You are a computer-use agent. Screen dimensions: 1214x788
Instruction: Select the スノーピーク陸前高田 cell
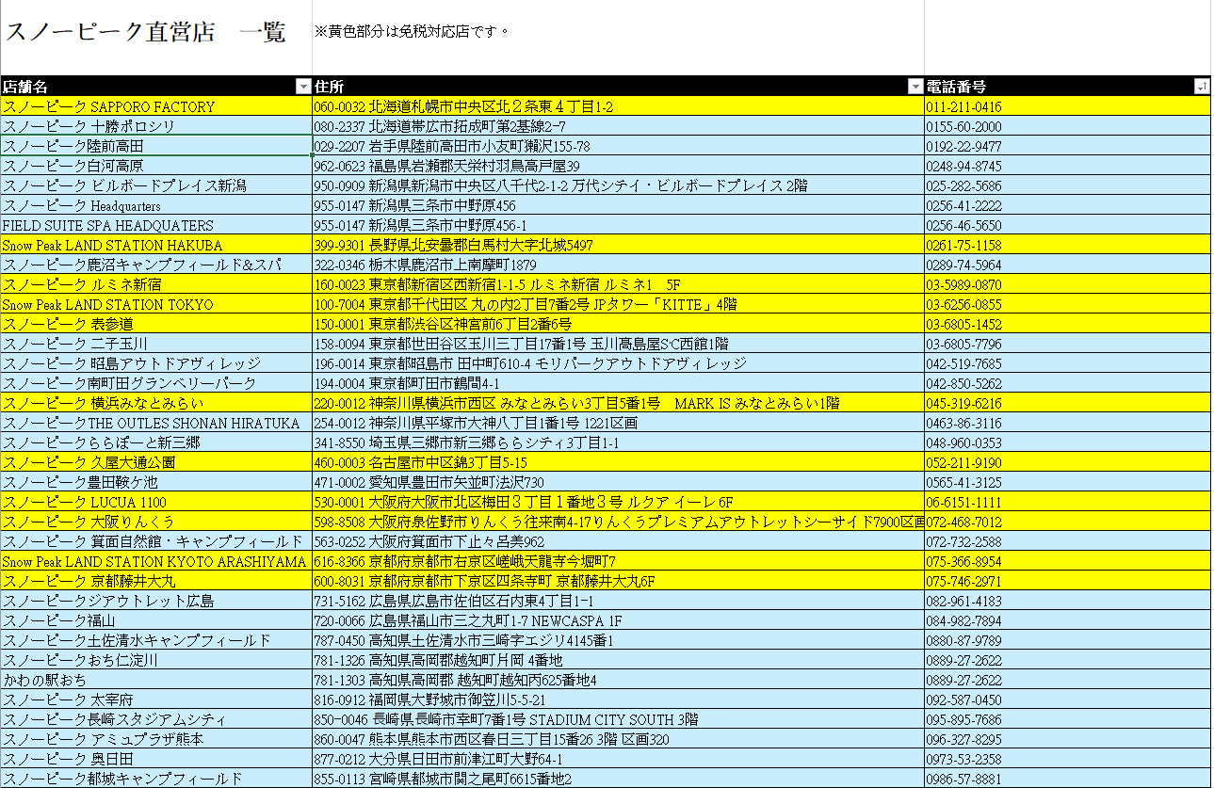click(156, 147)
